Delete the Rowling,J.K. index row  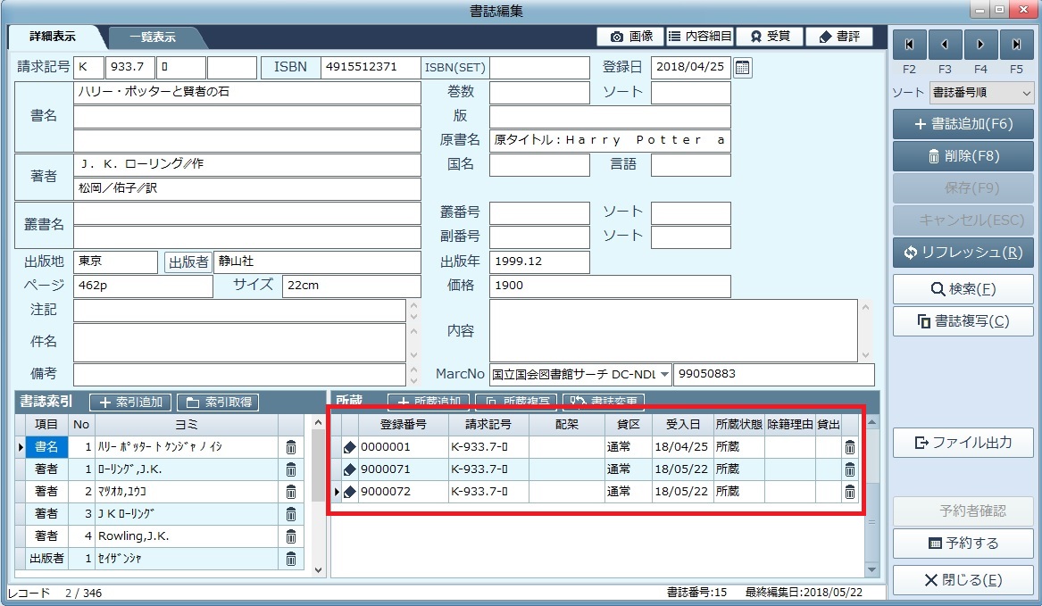pos(291,536)
